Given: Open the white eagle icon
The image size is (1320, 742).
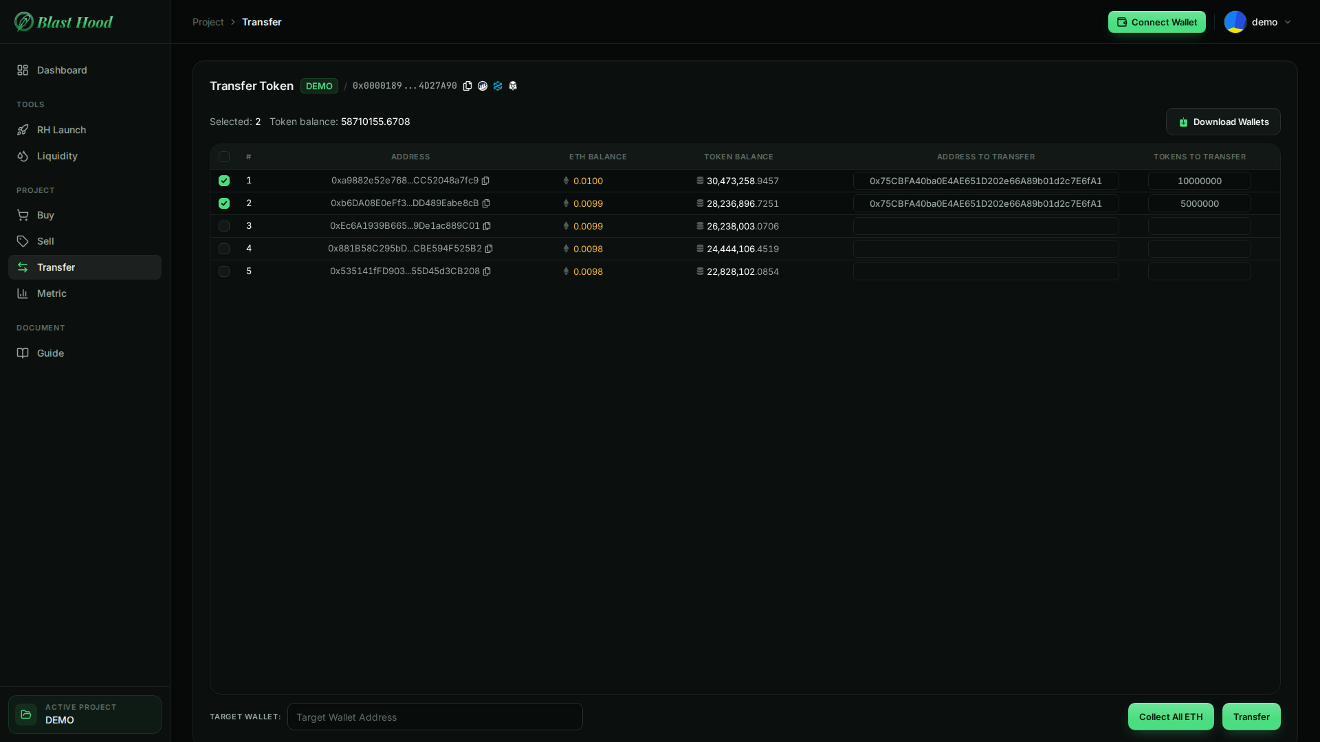Looking at the screenshot, I should point(513,86).
